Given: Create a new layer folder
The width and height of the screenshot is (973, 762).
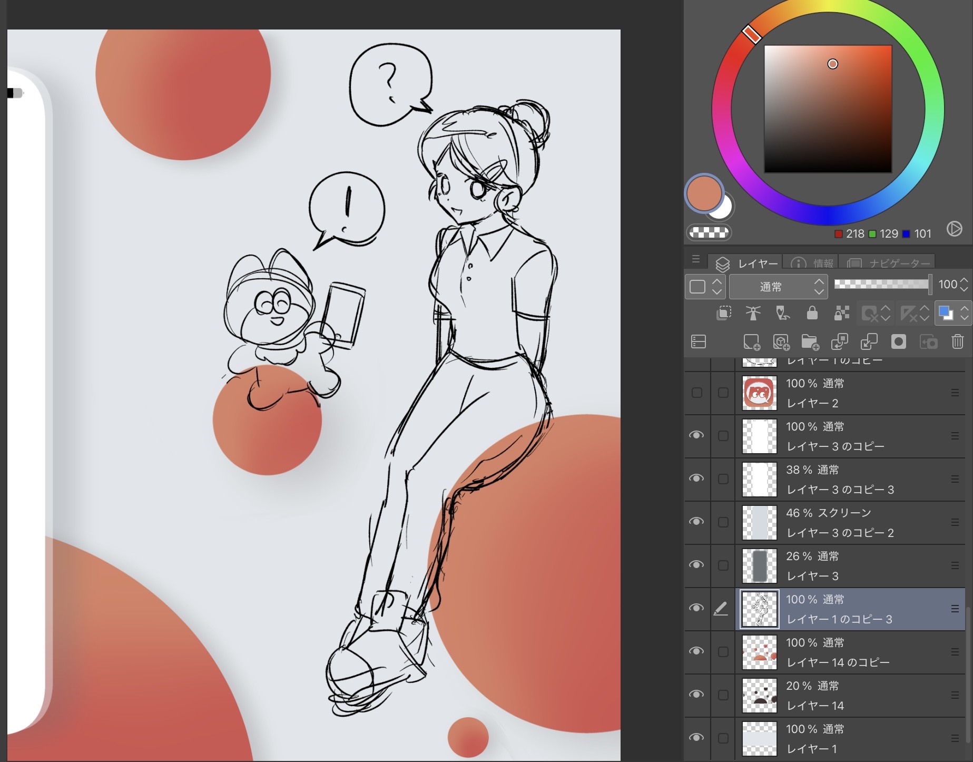Looking at the screenshot, I should tap(810, 342).
